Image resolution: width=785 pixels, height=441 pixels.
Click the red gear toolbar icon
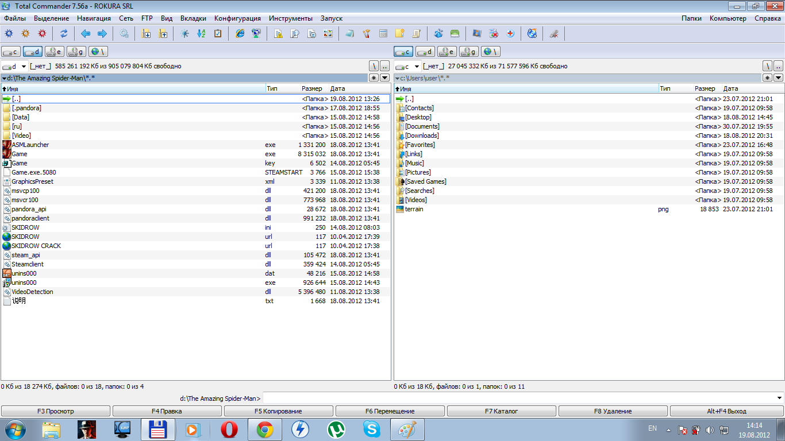point(42,33)
